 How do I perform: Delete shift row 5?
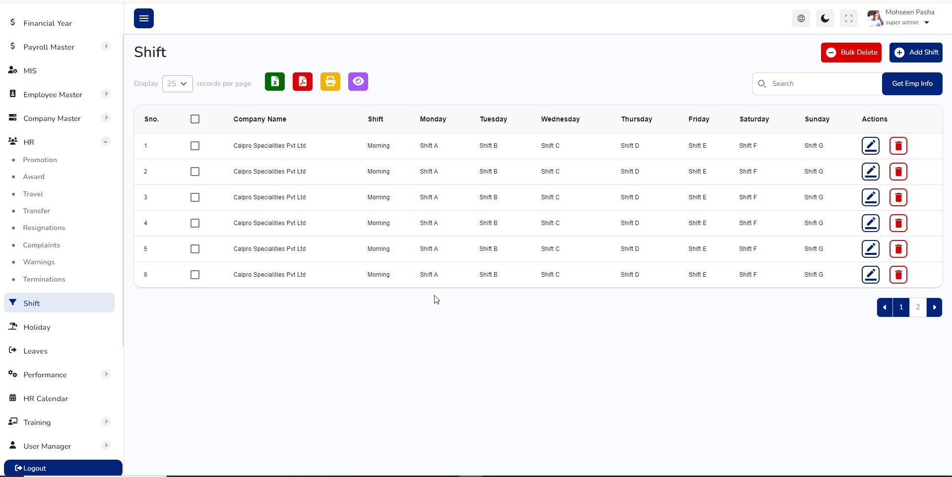898,249
